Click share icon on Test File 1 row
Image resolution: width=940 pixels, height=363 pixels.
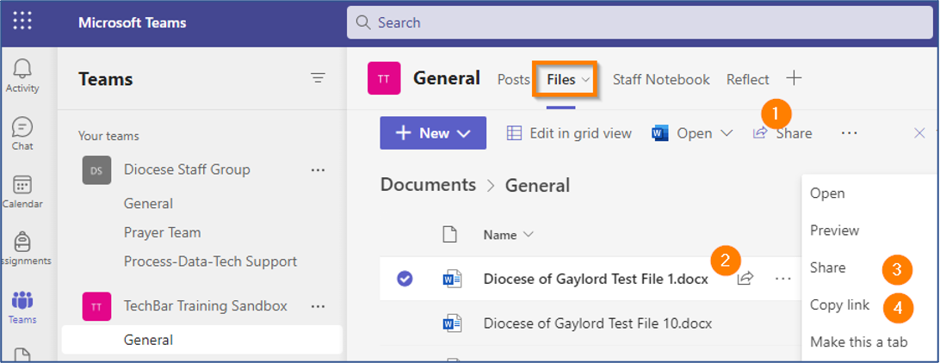click(745, 278)
